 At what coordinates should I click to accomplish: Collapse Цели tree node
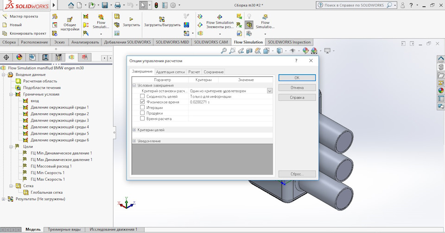click(11, 147)
